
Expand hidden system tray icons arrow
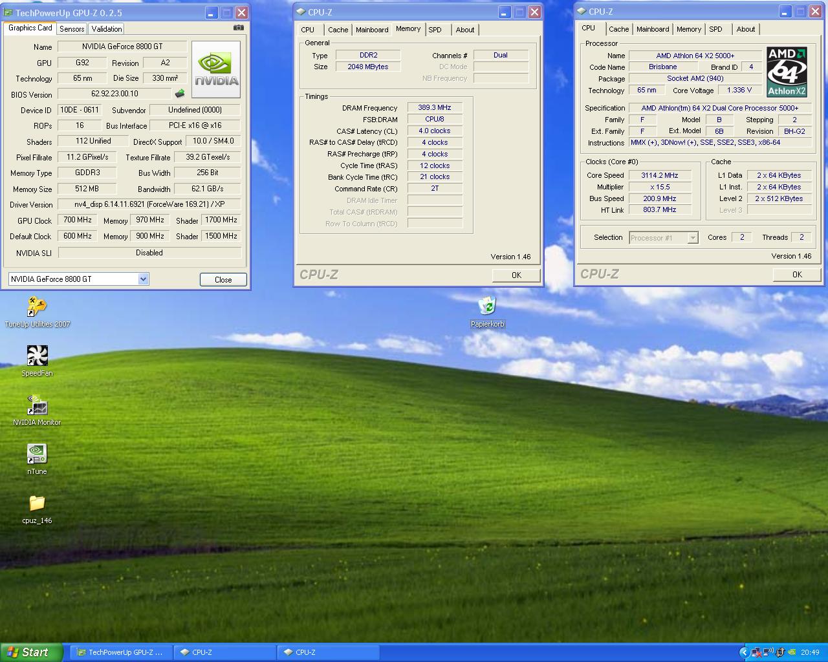click(x=743, y=652)
